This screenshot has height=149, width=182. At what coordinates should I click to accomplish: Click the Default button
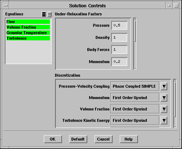click(78, 139)
